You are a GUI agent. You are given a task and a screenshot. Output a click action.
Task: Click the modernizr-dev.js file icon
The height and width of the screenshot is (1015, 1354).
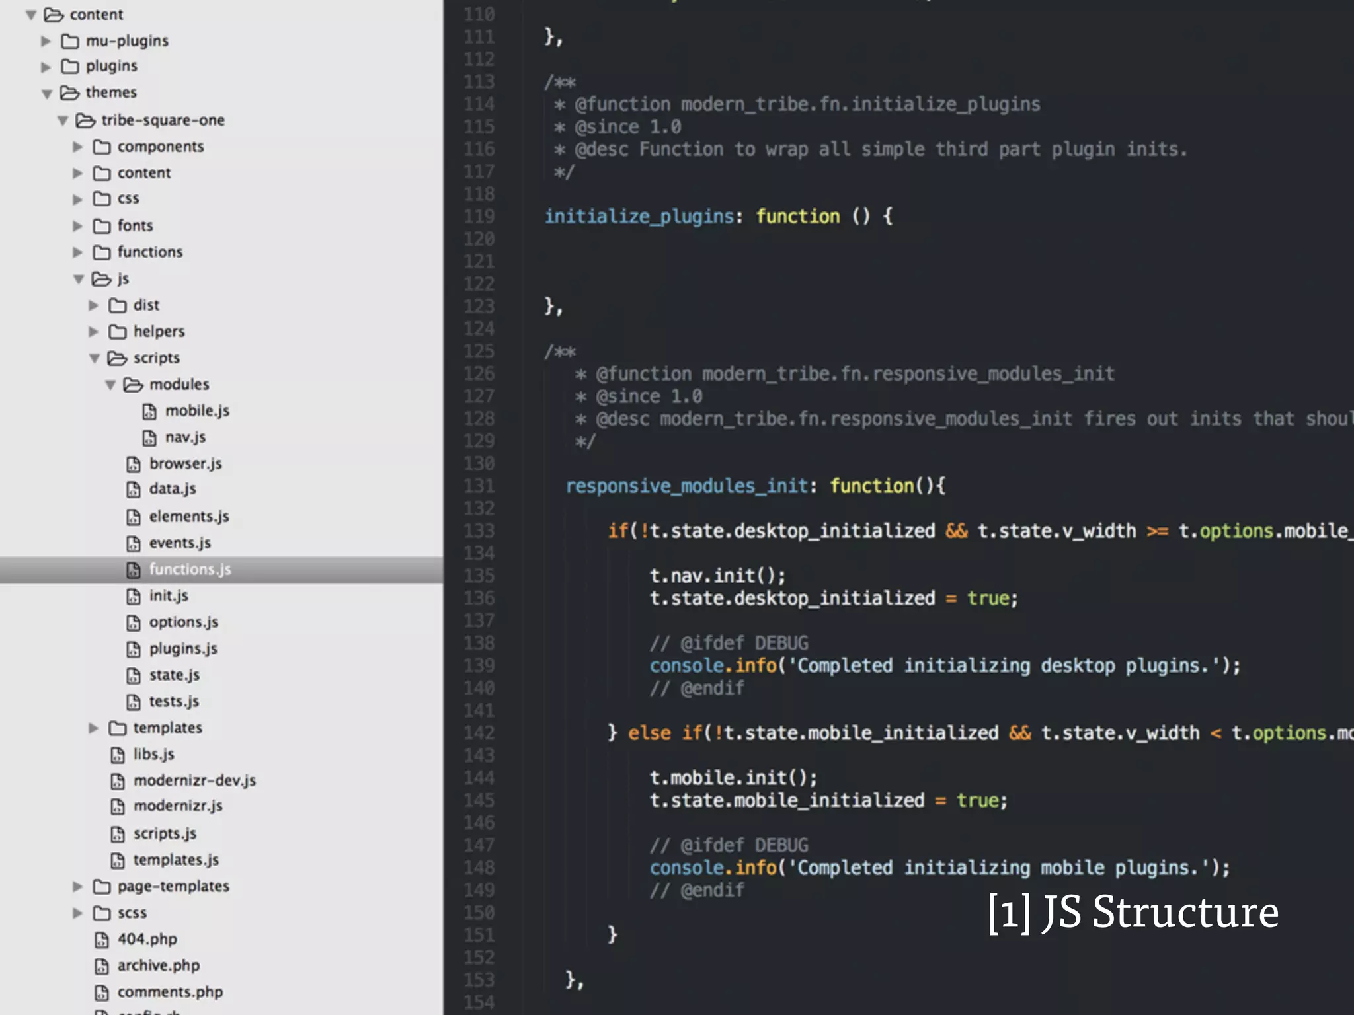[118, 782]
